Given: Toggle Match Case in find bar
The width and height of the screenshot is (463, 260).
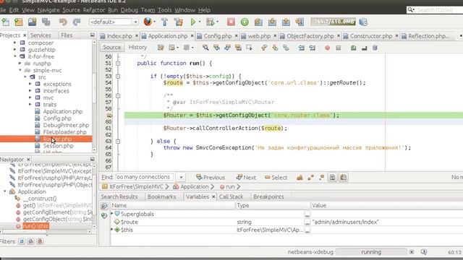Looking at the screenshot, I should pos(300,177).
